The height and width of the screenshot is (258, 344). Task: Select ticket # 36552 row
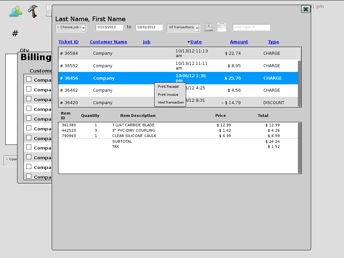[x=178, y=66]
